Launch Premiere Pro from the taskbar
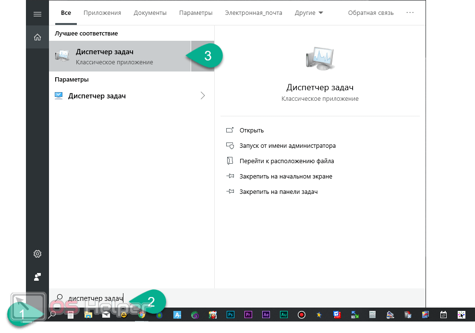This screenshot has height=333, width=475. point(248,315)
